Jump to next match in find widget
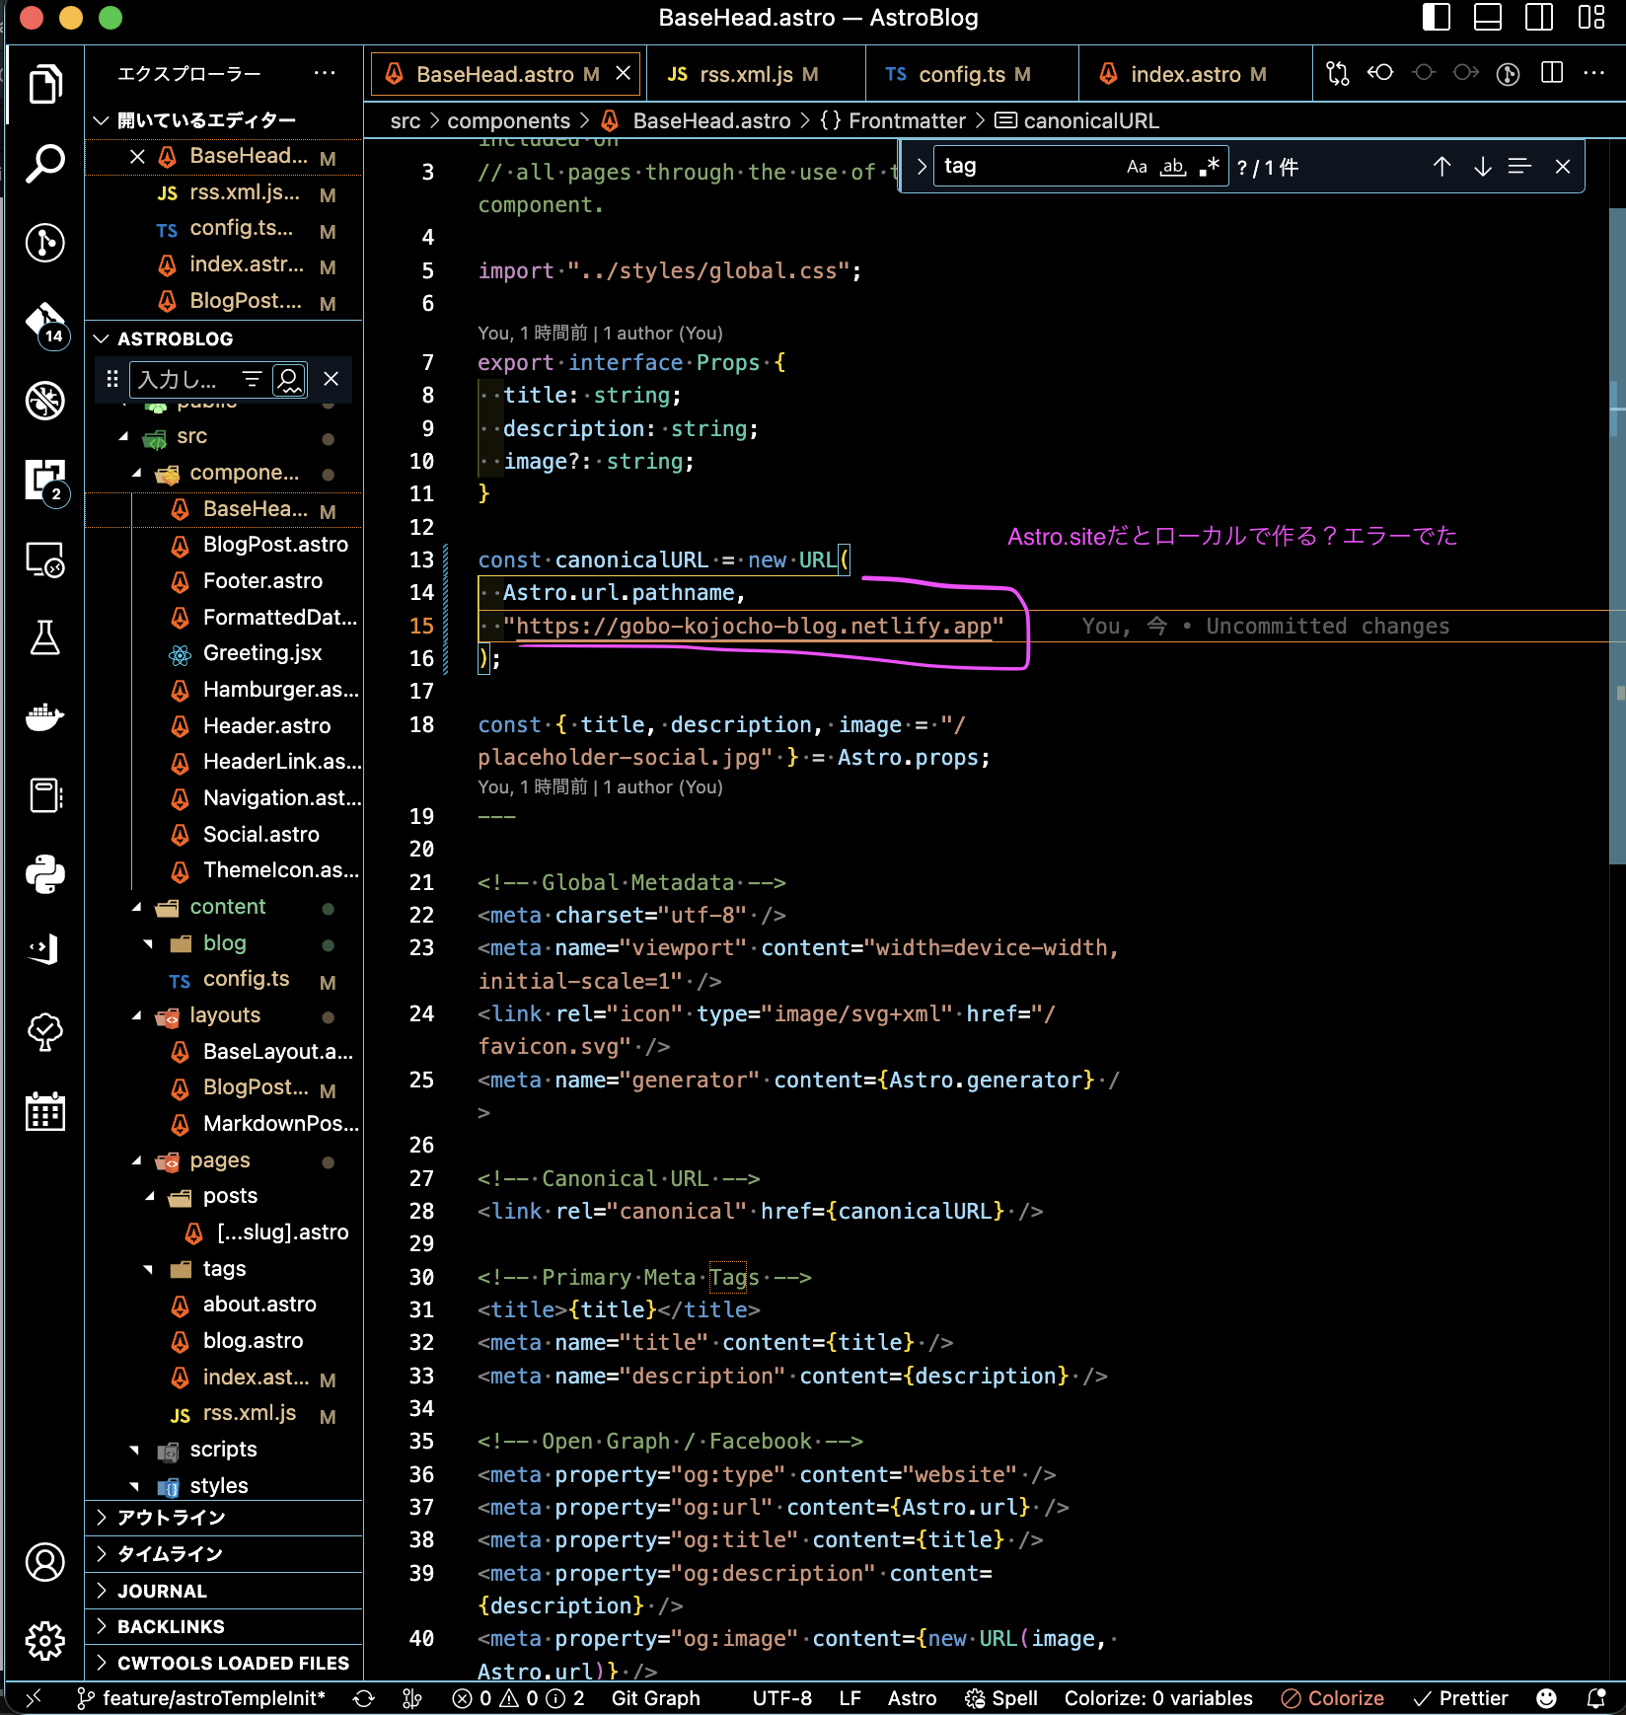Viewport: 1626px width, 1715px height. point(1482,167)
